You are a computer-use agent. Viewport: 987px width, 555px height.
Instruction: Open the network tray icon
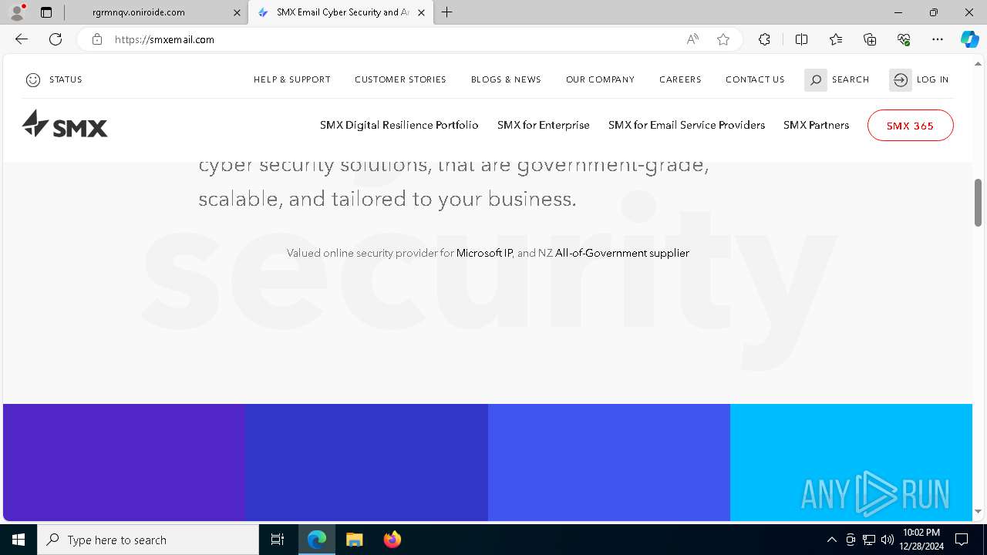pyautogui.click(x=869, y=540)
